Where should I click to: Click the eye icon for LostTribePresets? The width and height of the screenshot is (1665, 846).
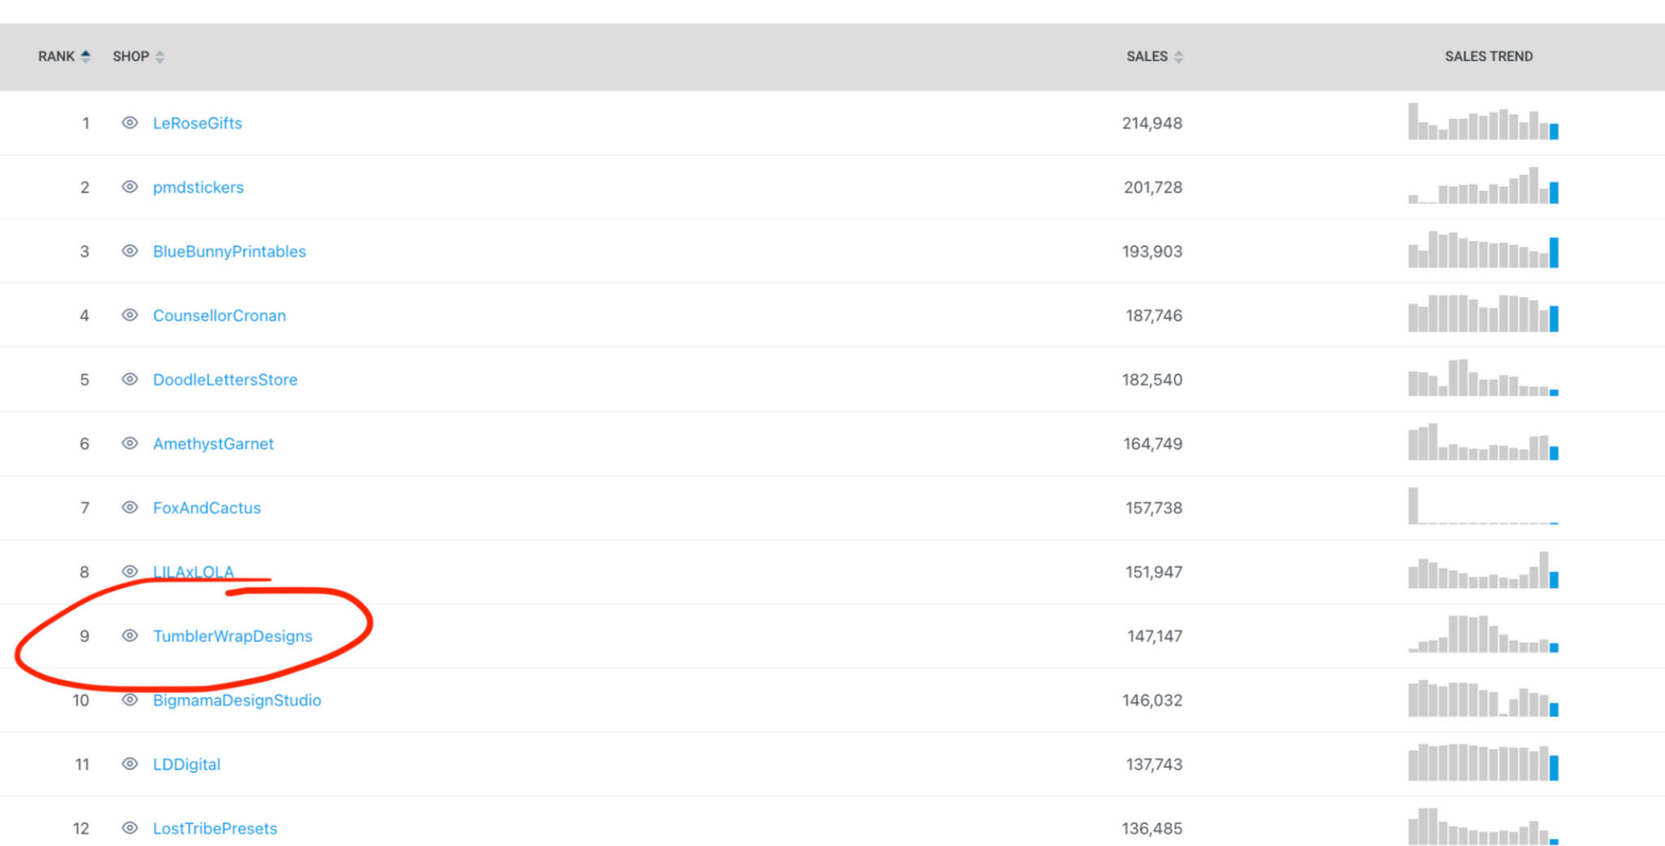(129, 828)
